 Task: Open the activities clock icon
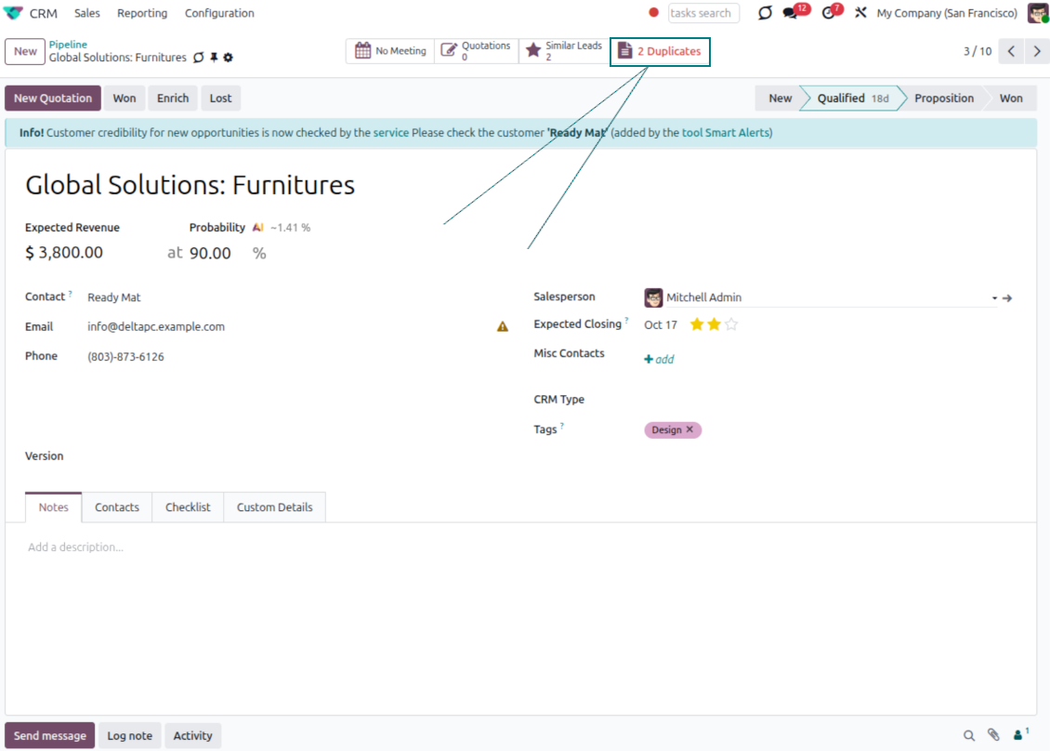(x=829, y=13)
